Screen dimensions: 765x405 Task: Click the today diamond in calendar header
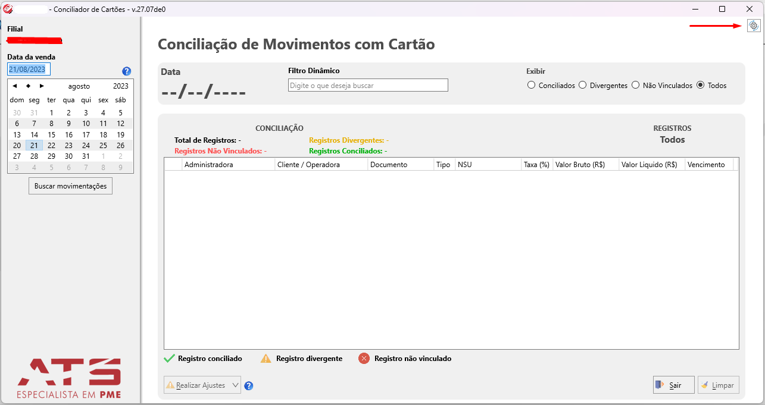click(28, 86)
